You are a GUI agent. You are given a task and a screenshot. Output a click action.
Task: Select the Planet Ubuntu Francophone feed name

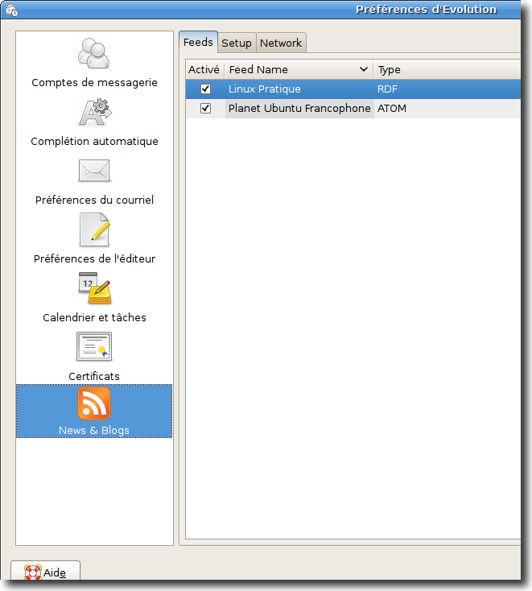coord(299,108)
